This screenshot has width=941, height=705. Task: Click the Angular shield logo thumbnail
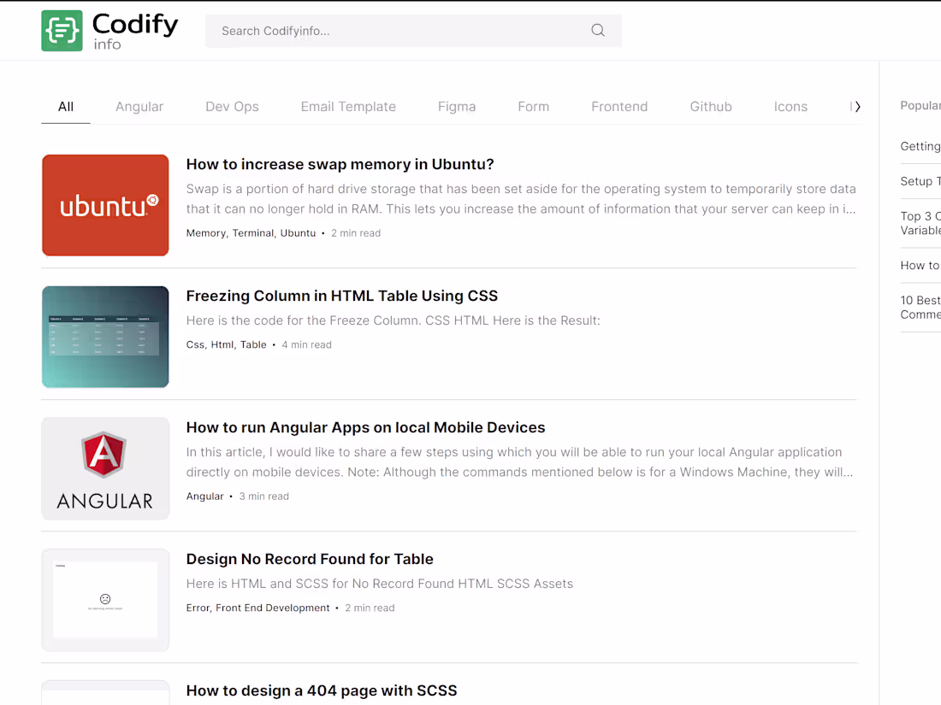pos(104,468)
